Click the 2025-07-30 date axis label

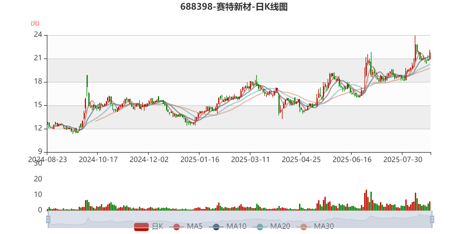pyautogui.click(x=403, y=160)
